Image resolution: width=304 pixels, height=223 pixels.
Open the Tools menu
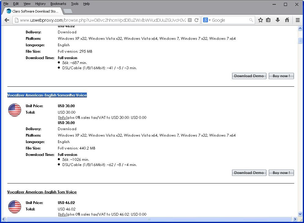click(75, 4)
